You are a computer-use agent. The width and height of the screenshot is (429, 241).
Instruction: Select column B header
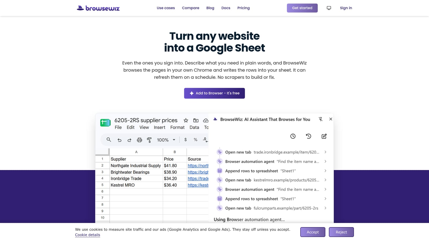tap(175, 152)
